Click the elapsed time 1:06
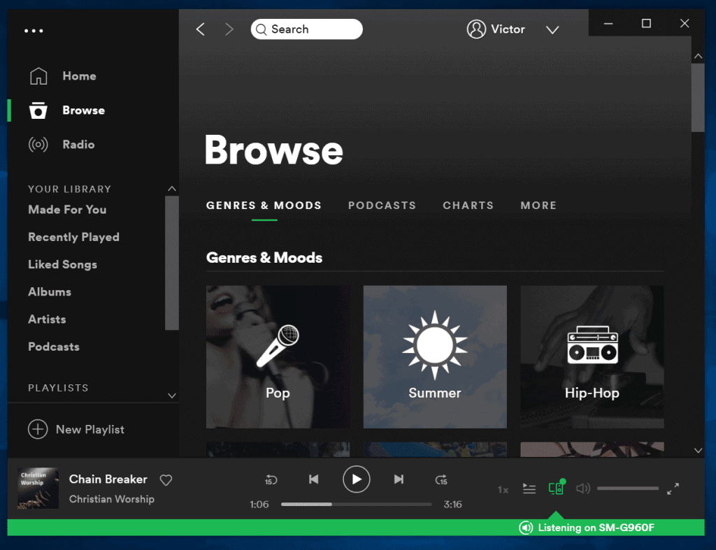 pyautogui.click(x=259, y=505)
